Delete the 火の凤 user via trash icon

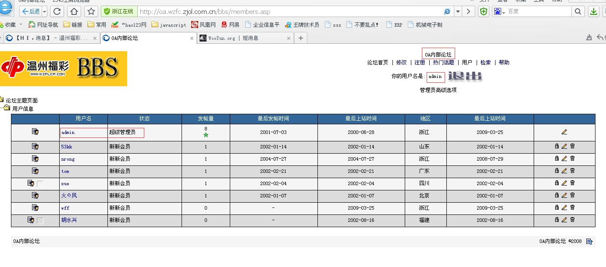coord(572,195)
